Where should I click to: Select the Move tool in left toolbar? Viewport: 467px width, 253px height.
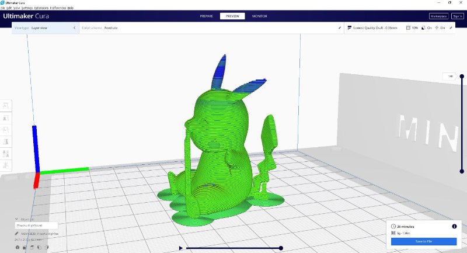[6, 106]
